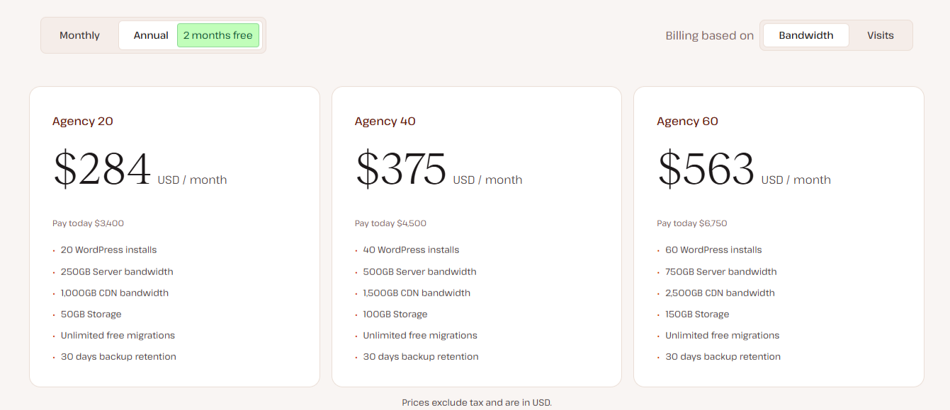Image resolution: width=950 pixels, height=410 pixels.
Task: Click 'Pay today $3,400' text
Action: click(x=88, y=223)
